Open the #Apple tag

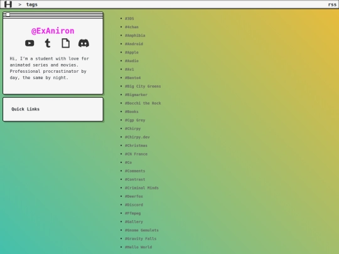(x=132, y=52)
